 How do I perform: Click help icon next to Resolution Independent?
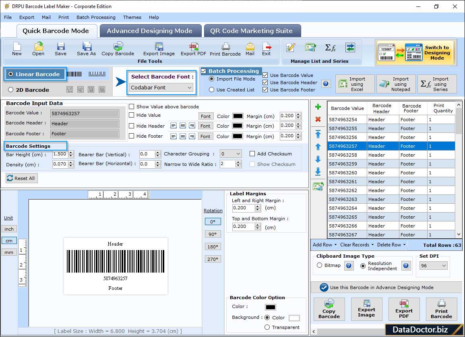[x=406, y=266]
